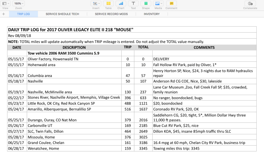Open the SERVICE SHEDULE TECH tab
Viewport: 264px width, 156px height.
[x=62, y=14]
